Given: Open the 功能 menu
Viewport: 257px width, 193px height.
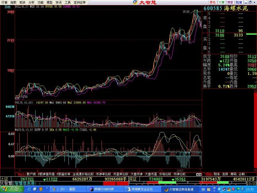Looking at the screenshot, I should [x=41, y=2].
